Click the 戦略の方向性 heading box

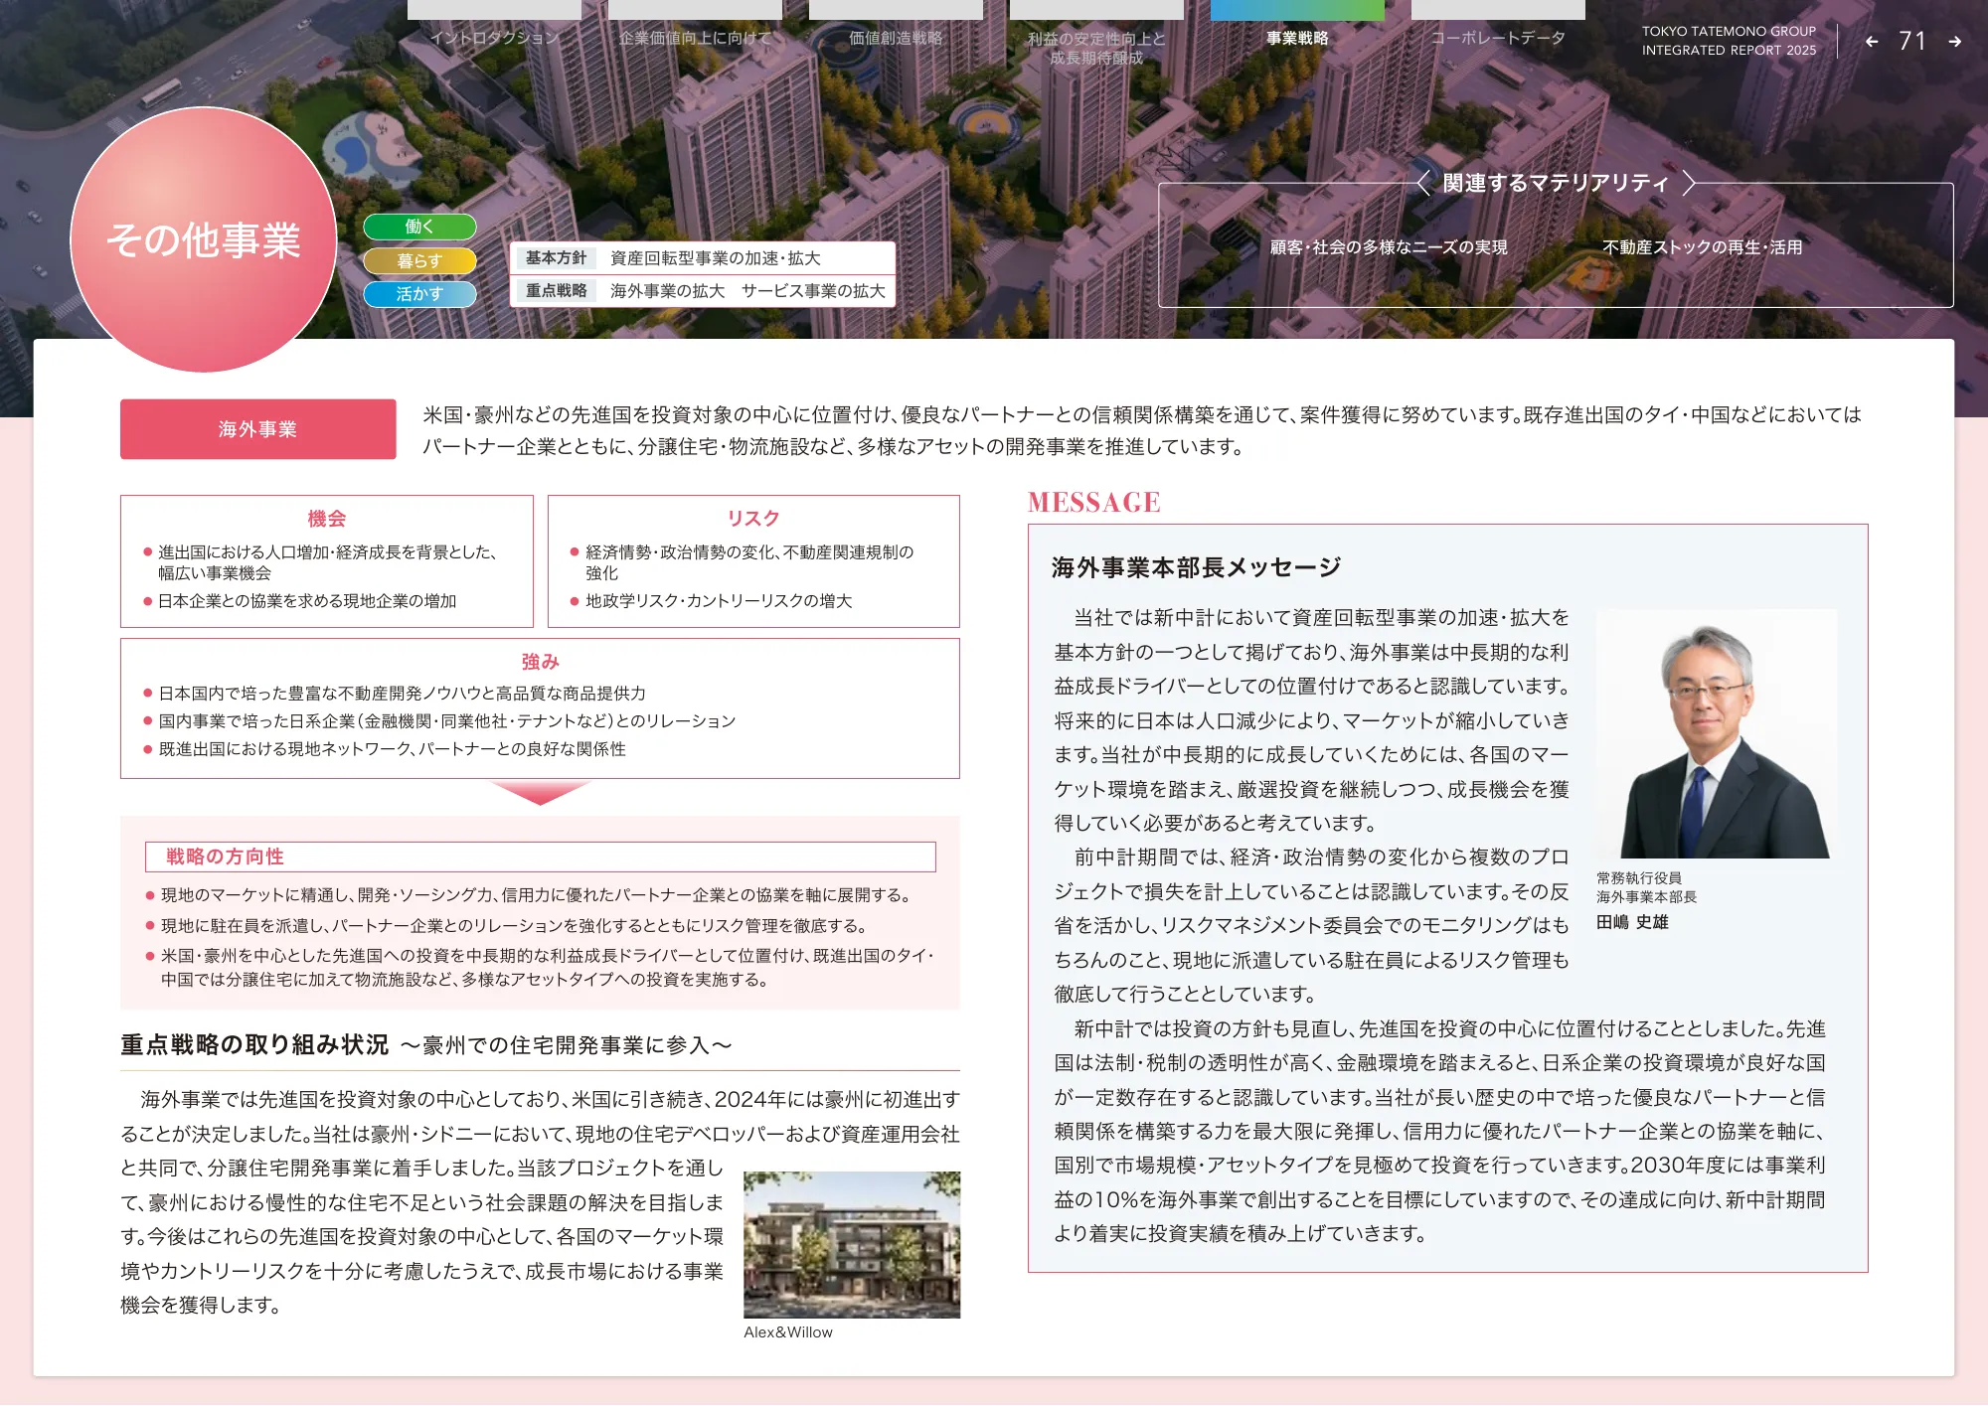click(540, 857)
